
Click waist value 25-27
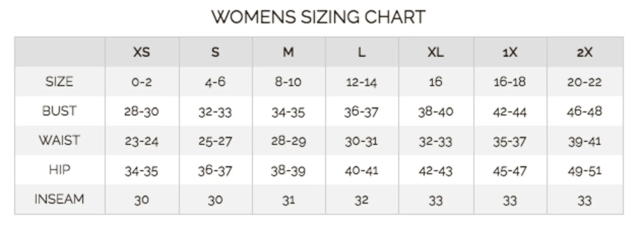215,142
